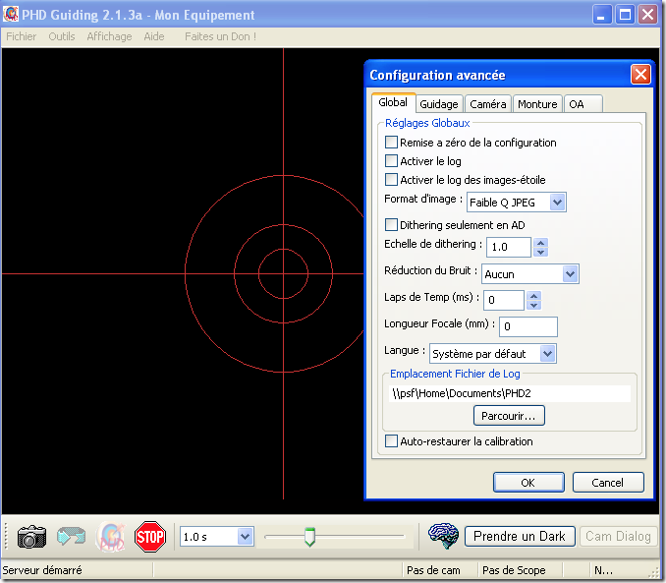The width and height of the screenshot is (666, 583).
Task: Decrease Laps de Temp value
Action: point(534,306)
